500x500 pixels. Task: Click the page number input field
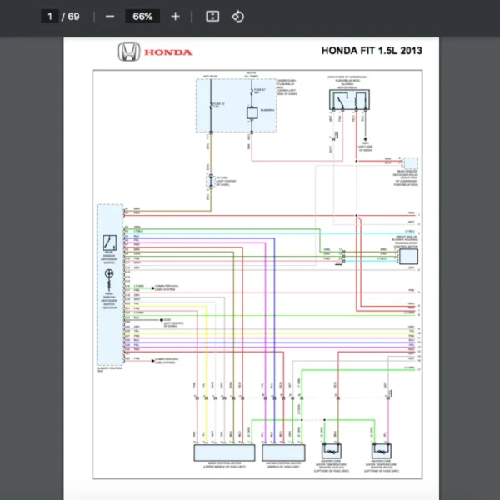click(51, 17)
